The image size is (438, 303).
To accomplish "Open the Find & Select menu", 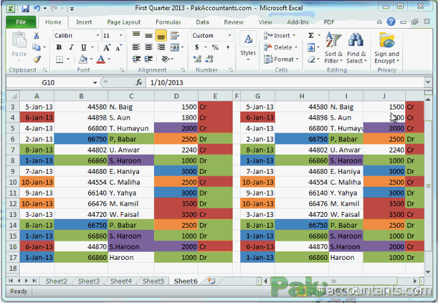I will [356, 47].
